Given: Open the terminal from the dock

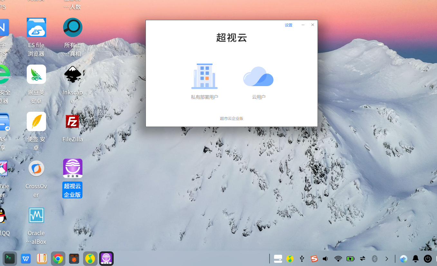Looking at the screenshot, I should click(10, 258).
